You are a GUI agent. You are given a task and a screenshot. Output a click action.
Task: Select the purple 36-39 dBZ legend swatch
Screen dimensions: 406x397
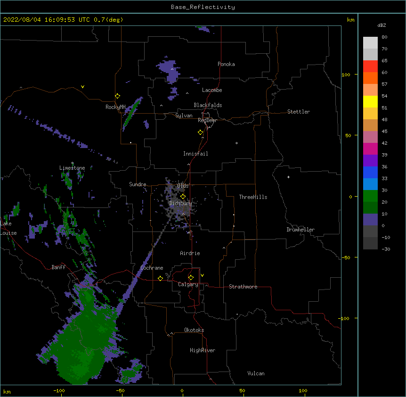click(x=370, y=161)
